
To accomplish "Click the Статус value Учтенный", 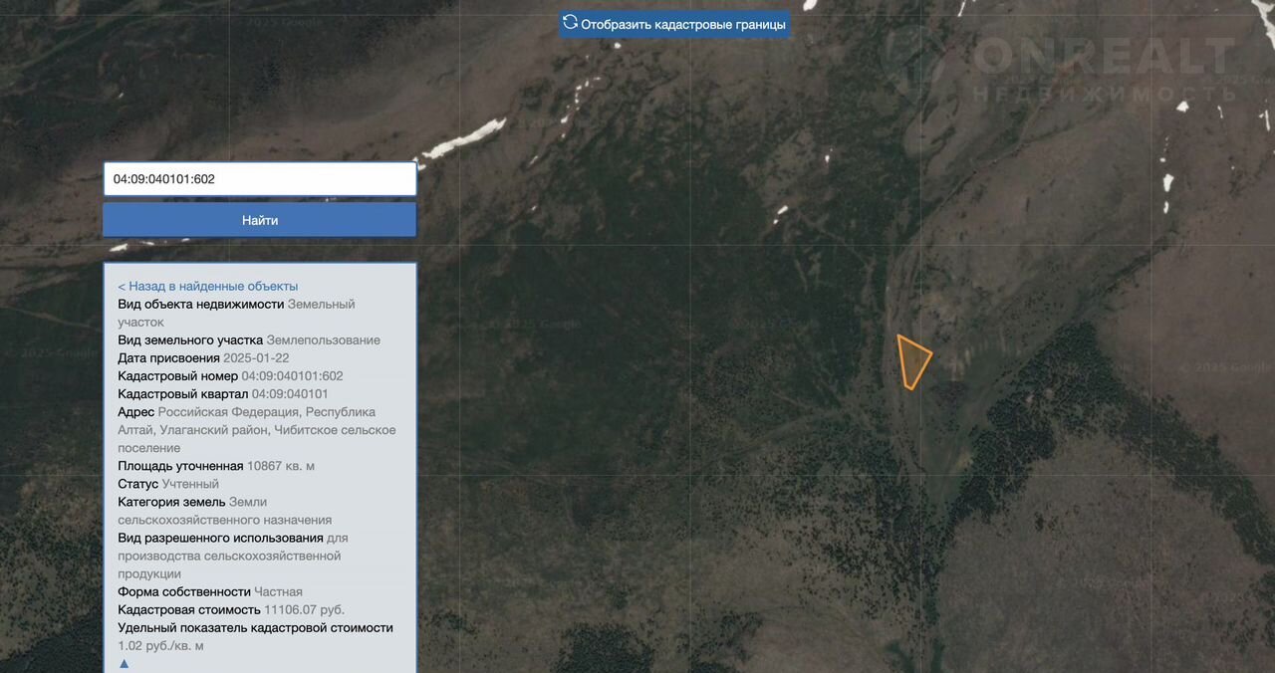I will (190, 484).
